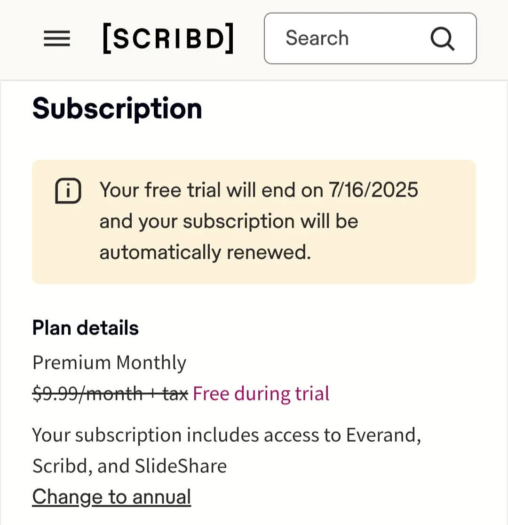Click the struck-through $9.99/month + tax price

coord(110,393)
